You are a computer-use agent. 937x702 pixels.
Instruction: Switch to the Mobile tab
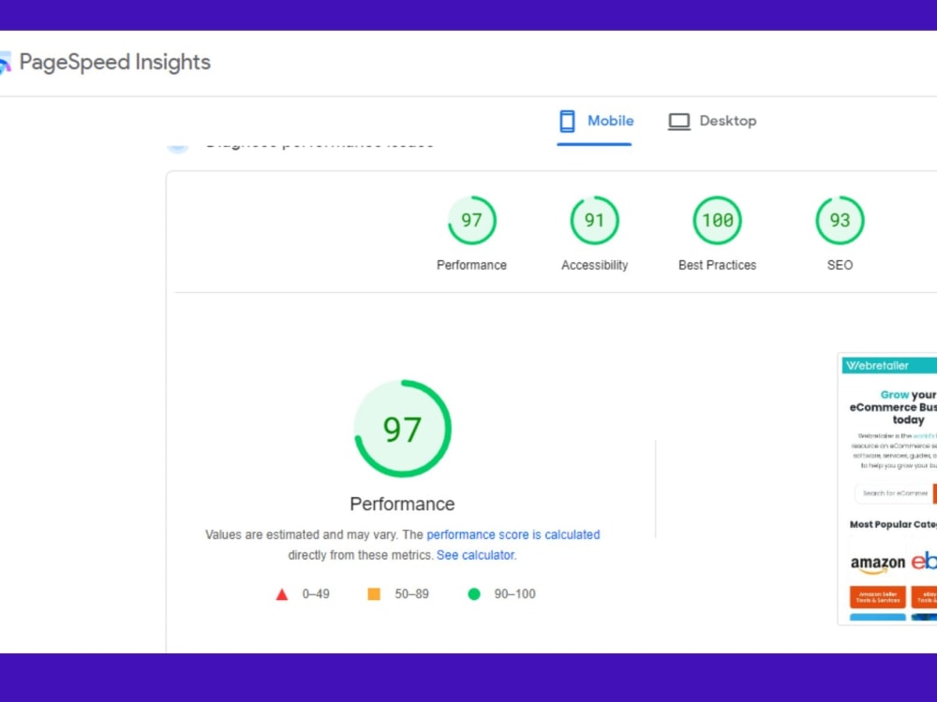coord(595,121)
